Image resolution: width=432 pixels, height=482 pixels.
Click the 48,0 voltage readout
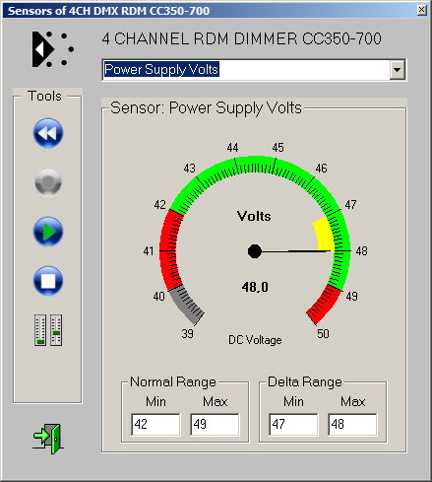click(x=255, y=287)
